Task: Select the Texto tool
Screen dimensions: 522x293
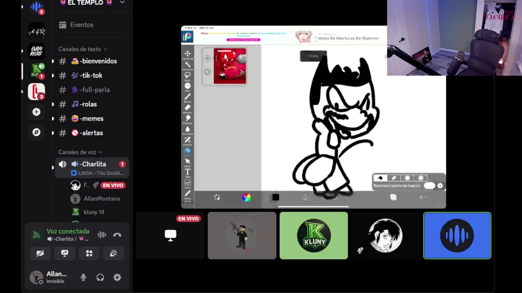Action: [x=188, y=172]
